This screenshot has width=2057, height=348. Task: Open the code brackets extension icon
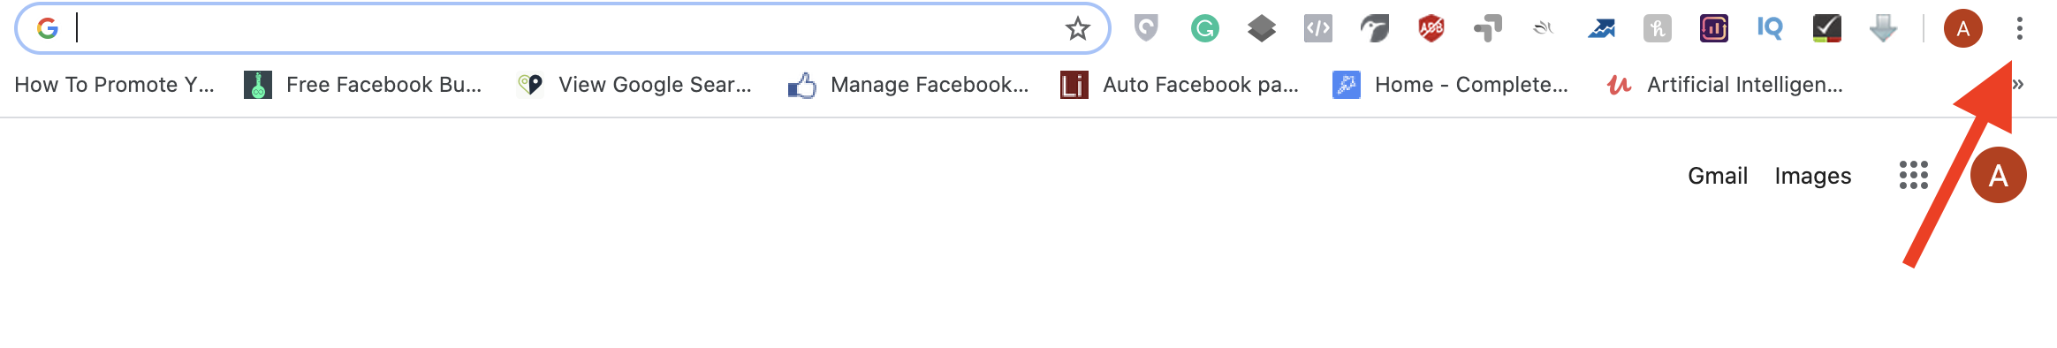point(1317,29)
